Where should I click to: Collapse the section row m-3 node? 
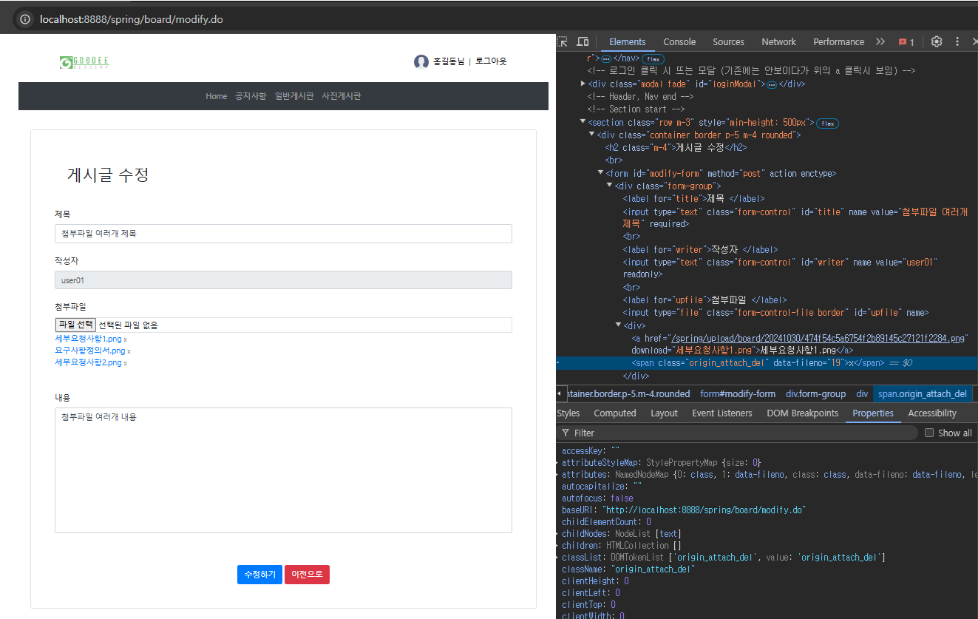(x=583, y=122)
